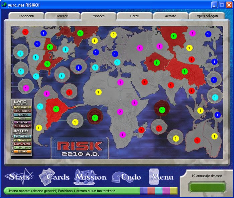Click the AUSTRALIA legend entry
This screenshot has width=234, height=198.
tap(22, 126)
